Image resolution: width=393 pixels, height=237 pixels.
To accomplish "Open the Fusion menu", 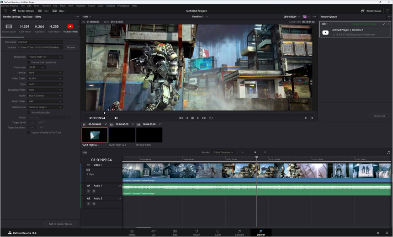I will (91, 6).
